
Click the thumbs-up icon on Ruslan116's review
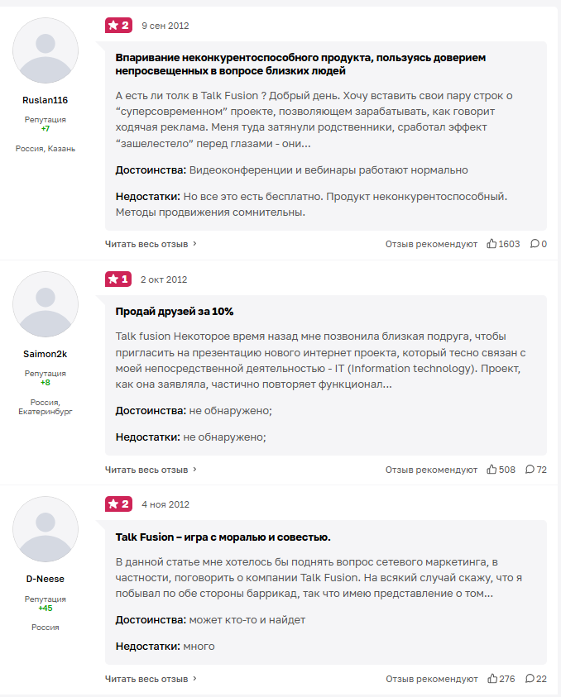(x=491, y=244)
